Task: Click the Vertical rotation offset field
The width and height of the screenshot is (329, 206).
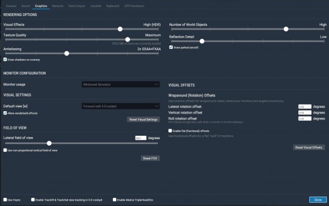Action: tap(305, 113)
